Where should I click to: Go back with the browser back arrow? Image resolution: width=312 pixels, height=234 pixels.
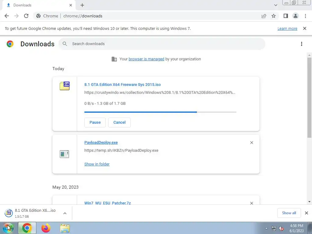7,16
